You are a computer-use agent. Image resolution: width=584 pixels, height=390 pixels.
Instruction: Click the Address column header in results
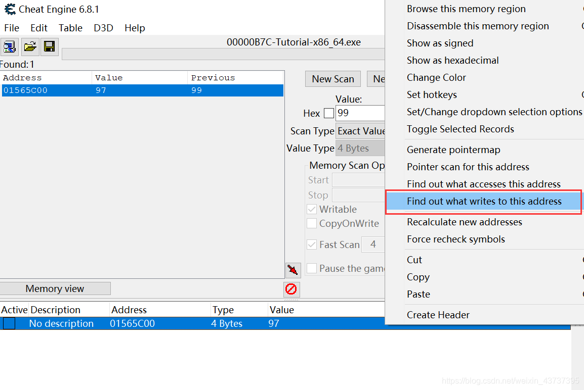tap(47, 78)
